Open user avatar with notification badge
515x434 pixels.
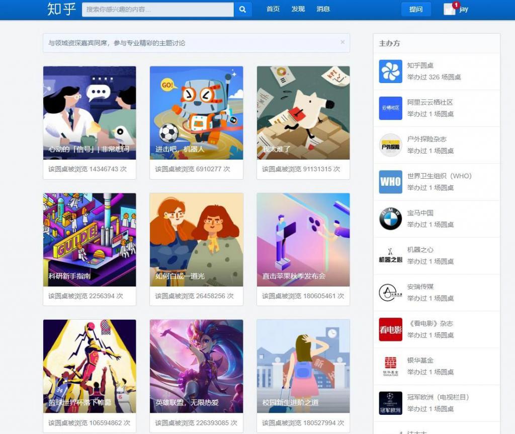450,10
